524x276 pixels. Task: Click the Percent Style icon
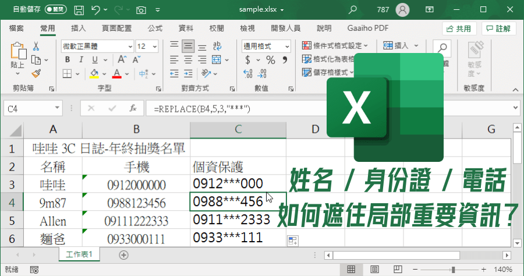tap(270, 60)
